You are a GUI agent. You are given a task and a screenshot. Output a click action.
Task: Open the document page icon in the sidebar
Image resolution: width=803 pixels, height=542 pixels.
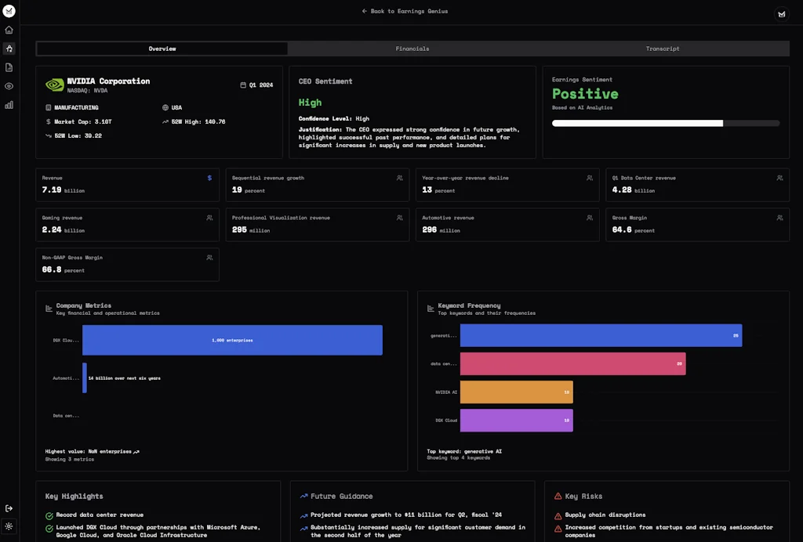tap(8, 67)
